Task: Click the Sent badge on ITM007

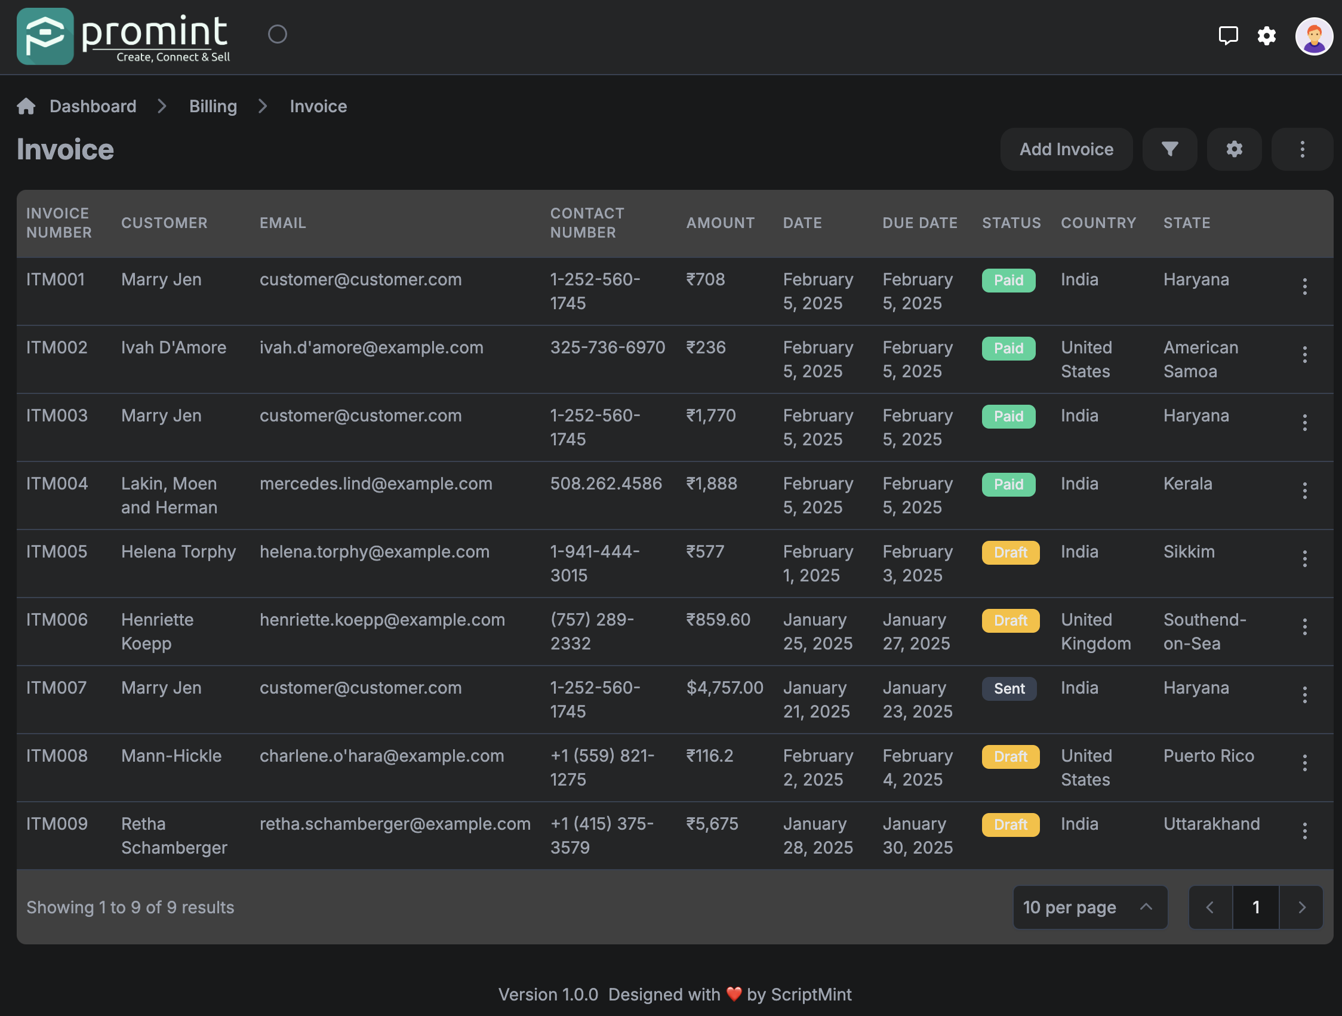Action: 1009,688
